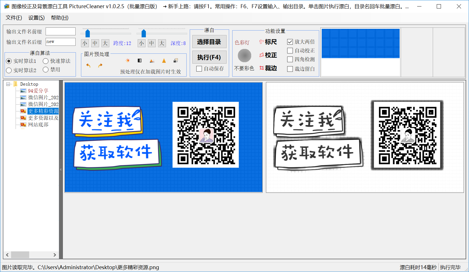Image resolution: width=469 pixels, height=272 pixels.
Task: Click the black-white contrast preprocessing icon
Action: click(x=140, y=61)
